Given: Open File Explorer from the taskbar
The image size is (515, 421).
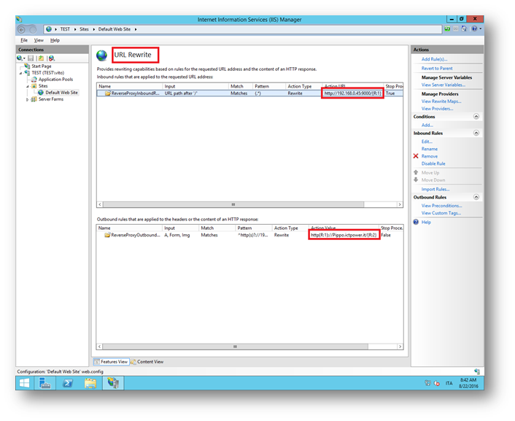Looking at the screenshot, I should [90, 382].
